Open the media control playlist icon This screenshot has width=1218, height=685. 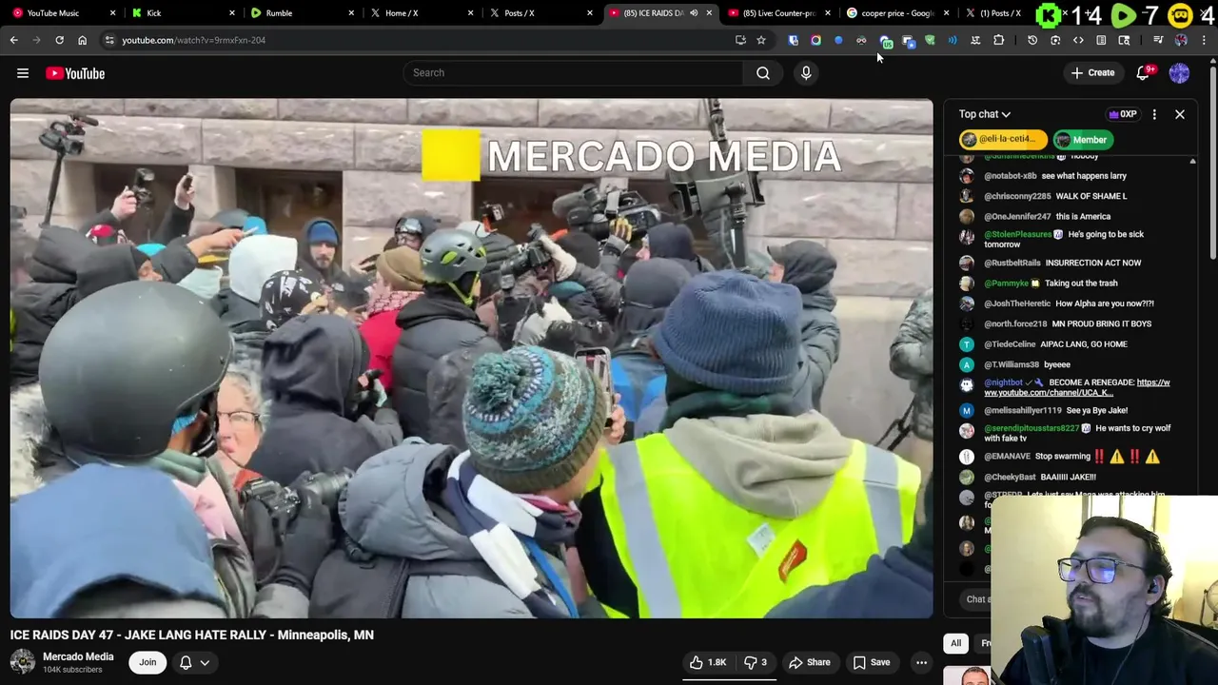pos(1158,40)
